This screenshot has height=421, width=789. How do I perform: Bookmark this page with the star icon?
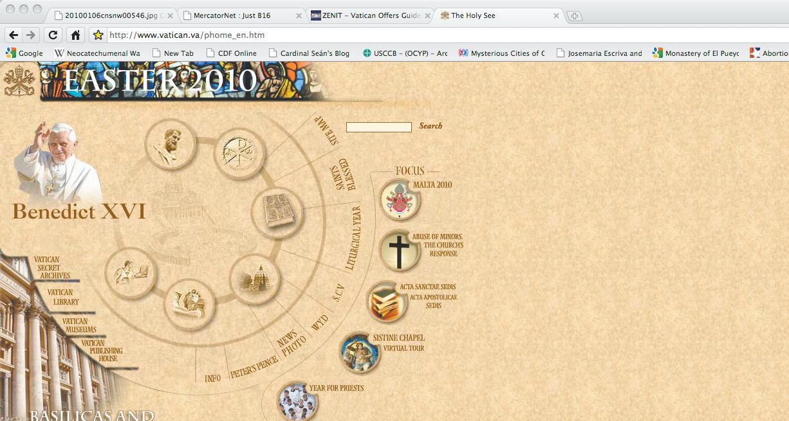(97, 35)
